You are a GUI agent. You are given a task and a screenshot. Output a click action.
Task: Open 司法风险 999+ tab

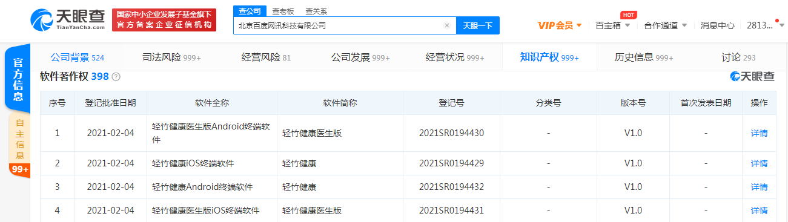pos(171,57)
